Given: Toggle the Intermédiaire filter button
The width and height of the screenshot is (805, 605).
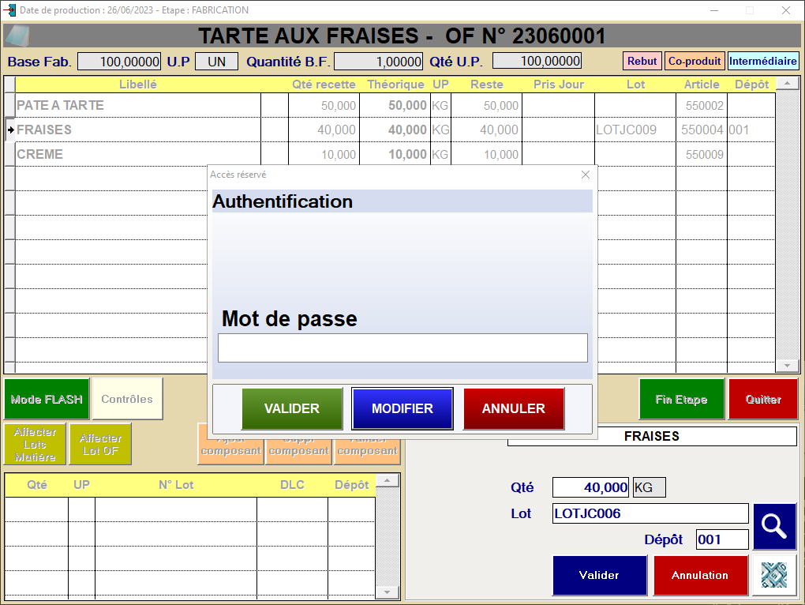Looking at the screenshot, I should pyautogui.click(x=762, y=61).
